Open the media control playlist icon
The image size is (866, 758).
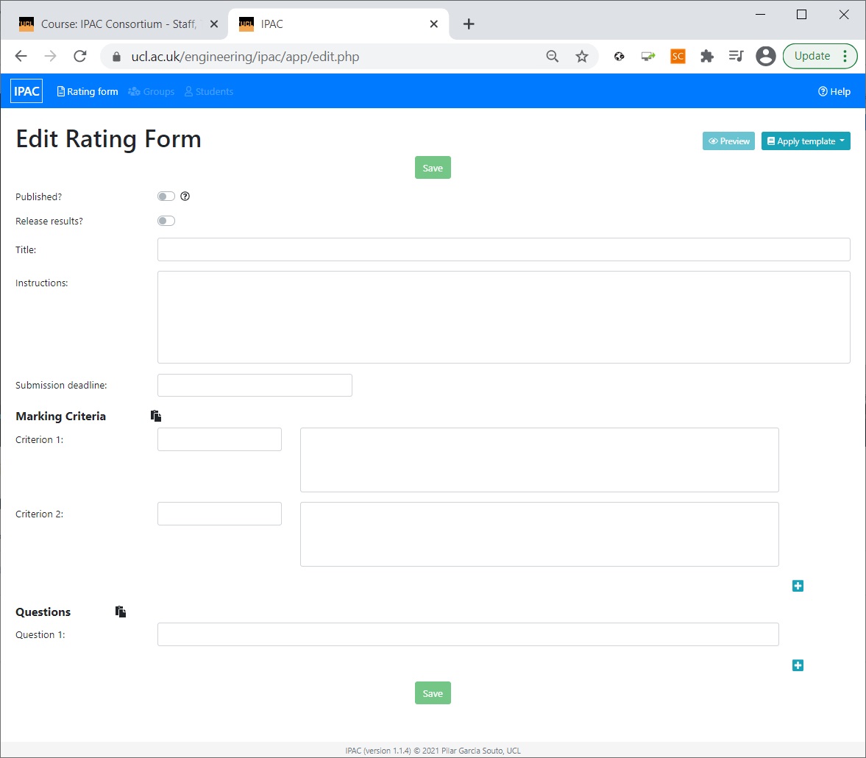tap(737, 57)
